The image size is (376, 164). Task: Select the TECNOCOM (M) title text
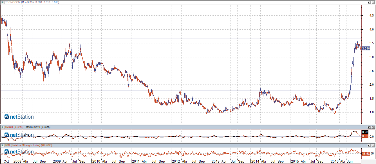coord(15,2)
